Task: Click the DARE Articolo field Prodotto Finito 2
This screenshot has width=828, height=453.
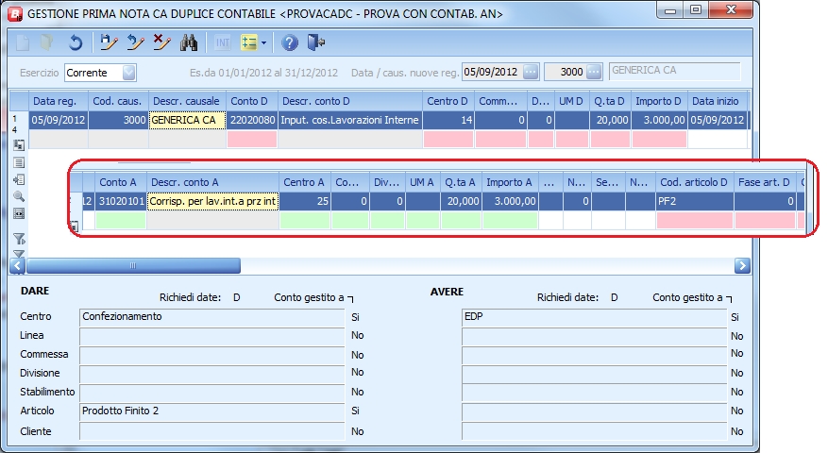Action: [x=211, y=411]
